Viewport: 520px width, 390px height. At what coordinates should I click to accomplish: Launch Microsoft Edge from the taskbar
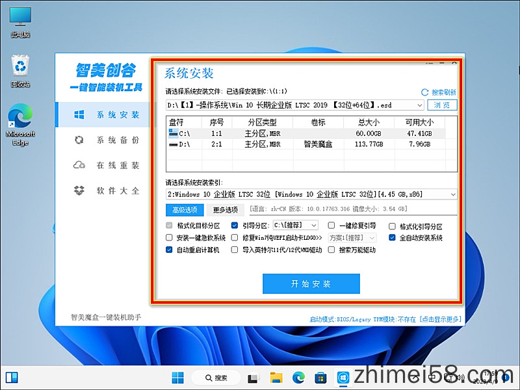[298, 378]
